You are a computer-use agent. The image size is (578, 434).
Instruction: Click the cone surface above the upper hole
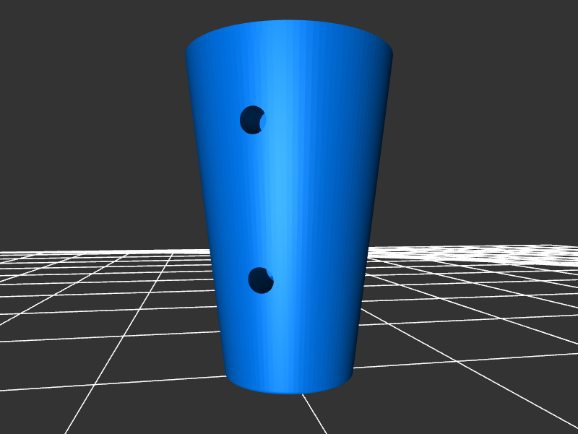click(x=253, y=72)
